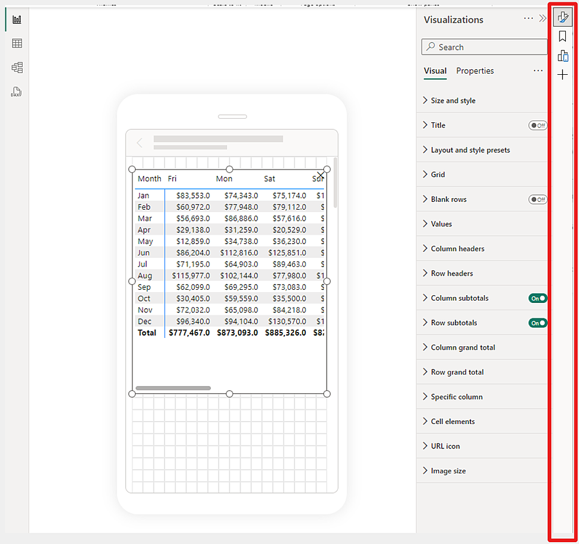The image size is (579, 544).
Task: Open the mobile visuals pane icon
Action: pyautogui.click(x=563, y=56)
